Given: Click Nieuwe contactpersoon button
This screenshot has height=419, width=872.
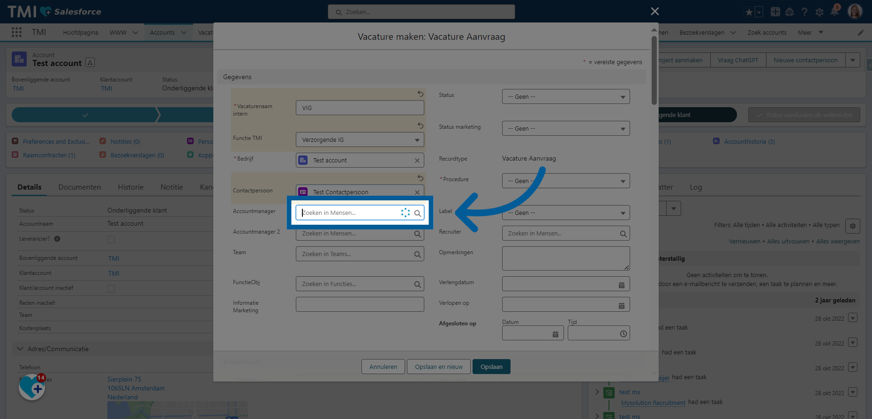Looking at the screenshot, I should coord(805,60).
